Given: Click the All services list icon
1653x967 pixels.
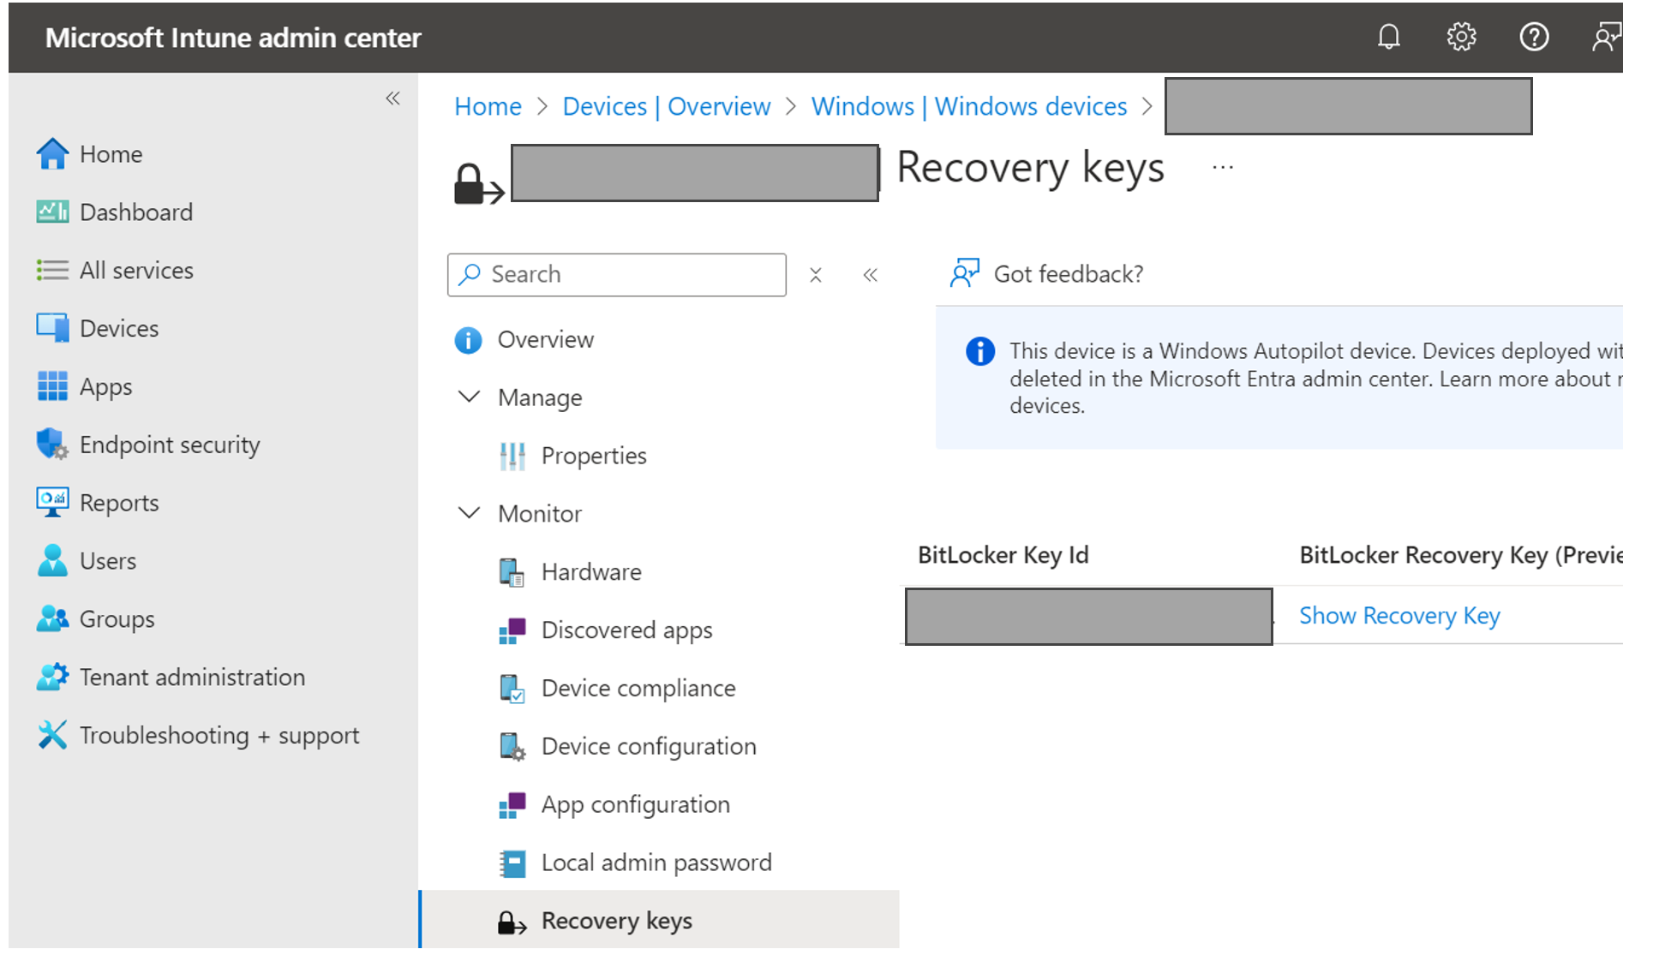Looking at the screenshot, I should point(52,270).
